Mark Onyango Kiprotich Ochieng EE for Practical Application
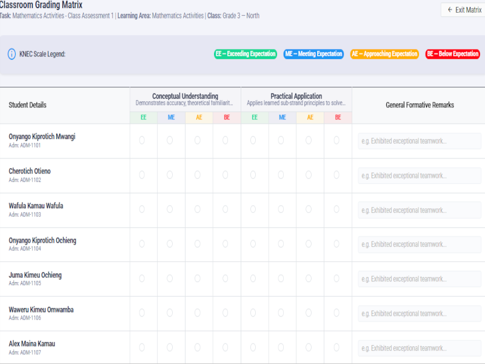Viewport: 485px width, 364px height. [253, 244]
